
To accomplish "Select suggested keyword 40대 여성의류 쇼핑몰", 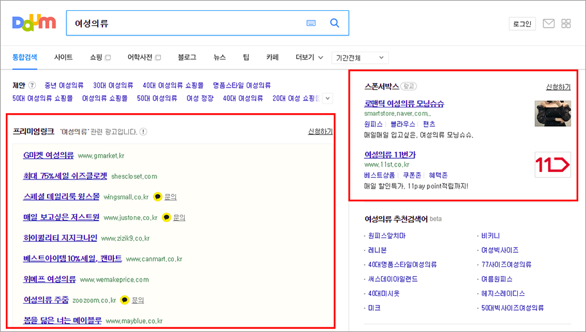I will click(173, 86).
